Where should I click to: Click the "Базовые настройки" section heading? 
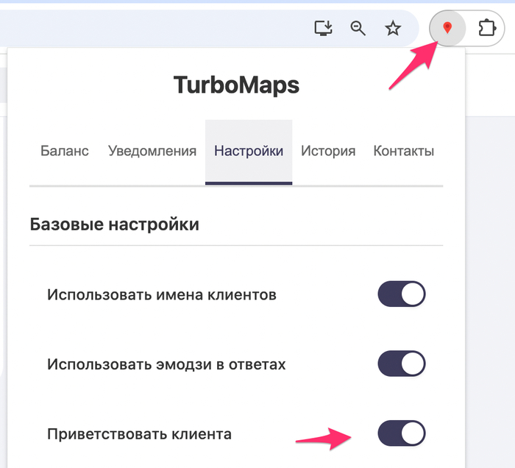(114, 224)
